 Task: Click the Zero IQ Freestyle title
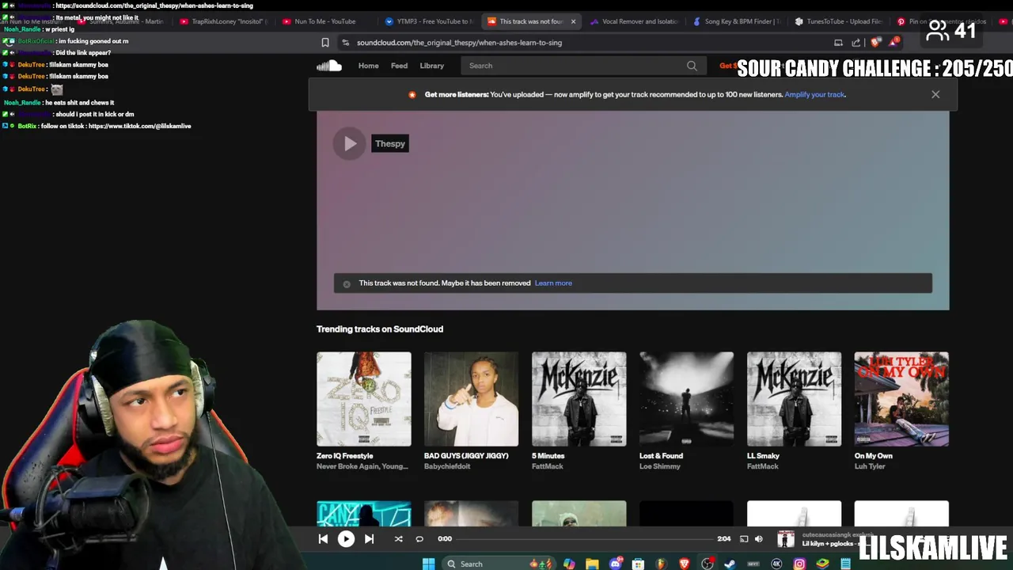coord(344,456)
